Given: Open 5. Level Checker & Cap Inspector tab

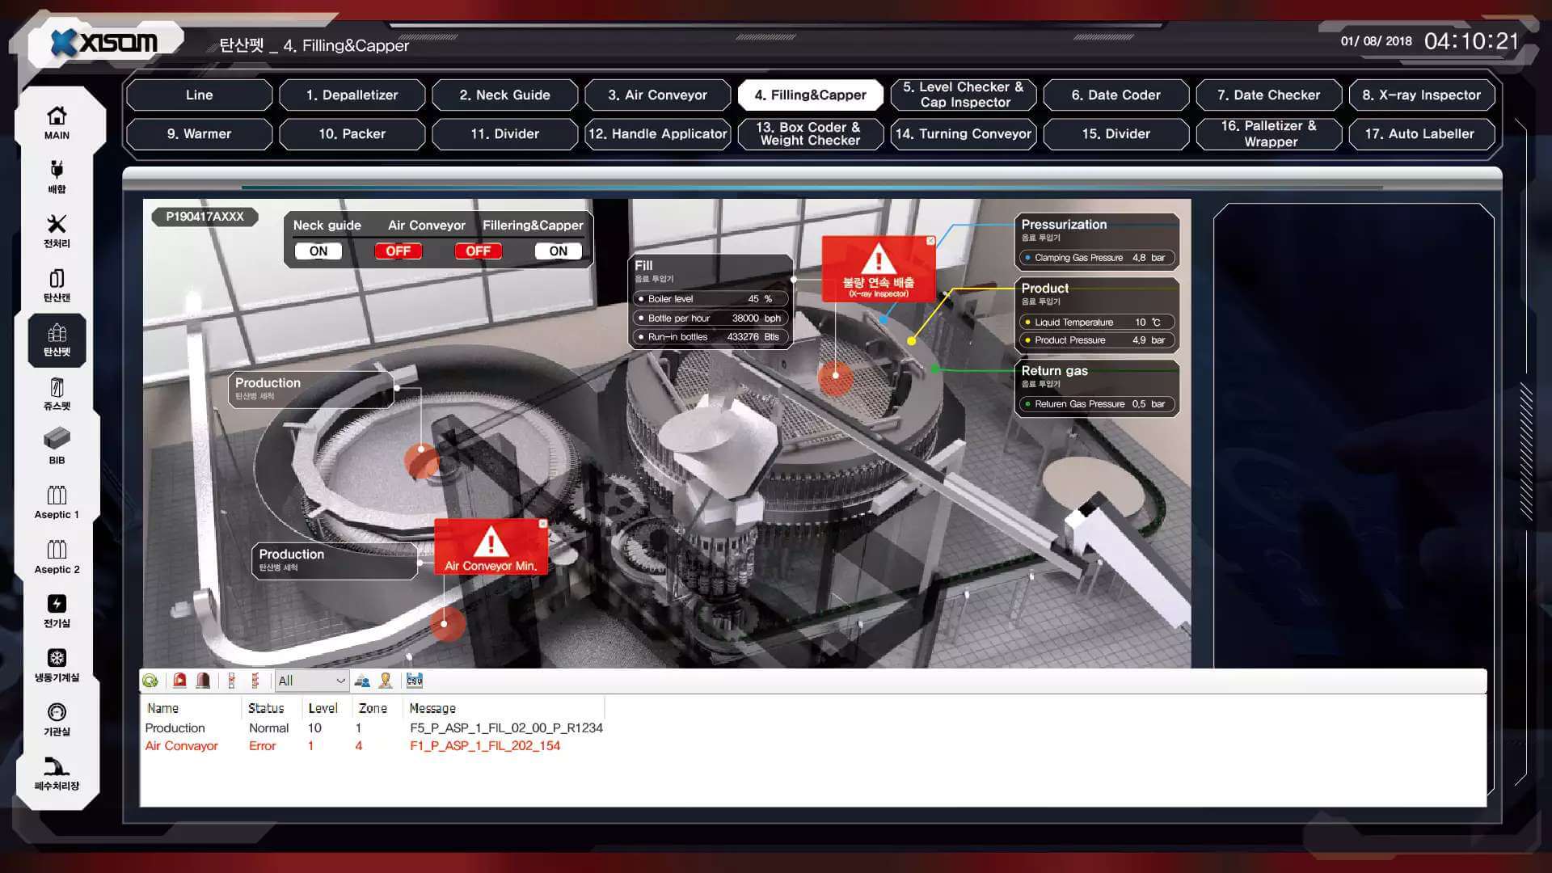Looking at the screenshot, I should (963, 95).
